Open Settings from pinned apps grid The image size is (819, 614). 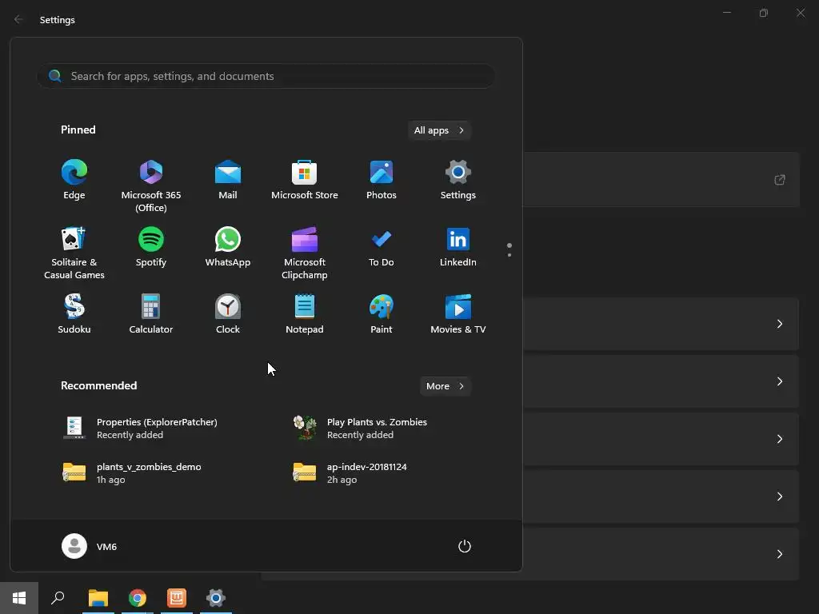pos(458,180)
